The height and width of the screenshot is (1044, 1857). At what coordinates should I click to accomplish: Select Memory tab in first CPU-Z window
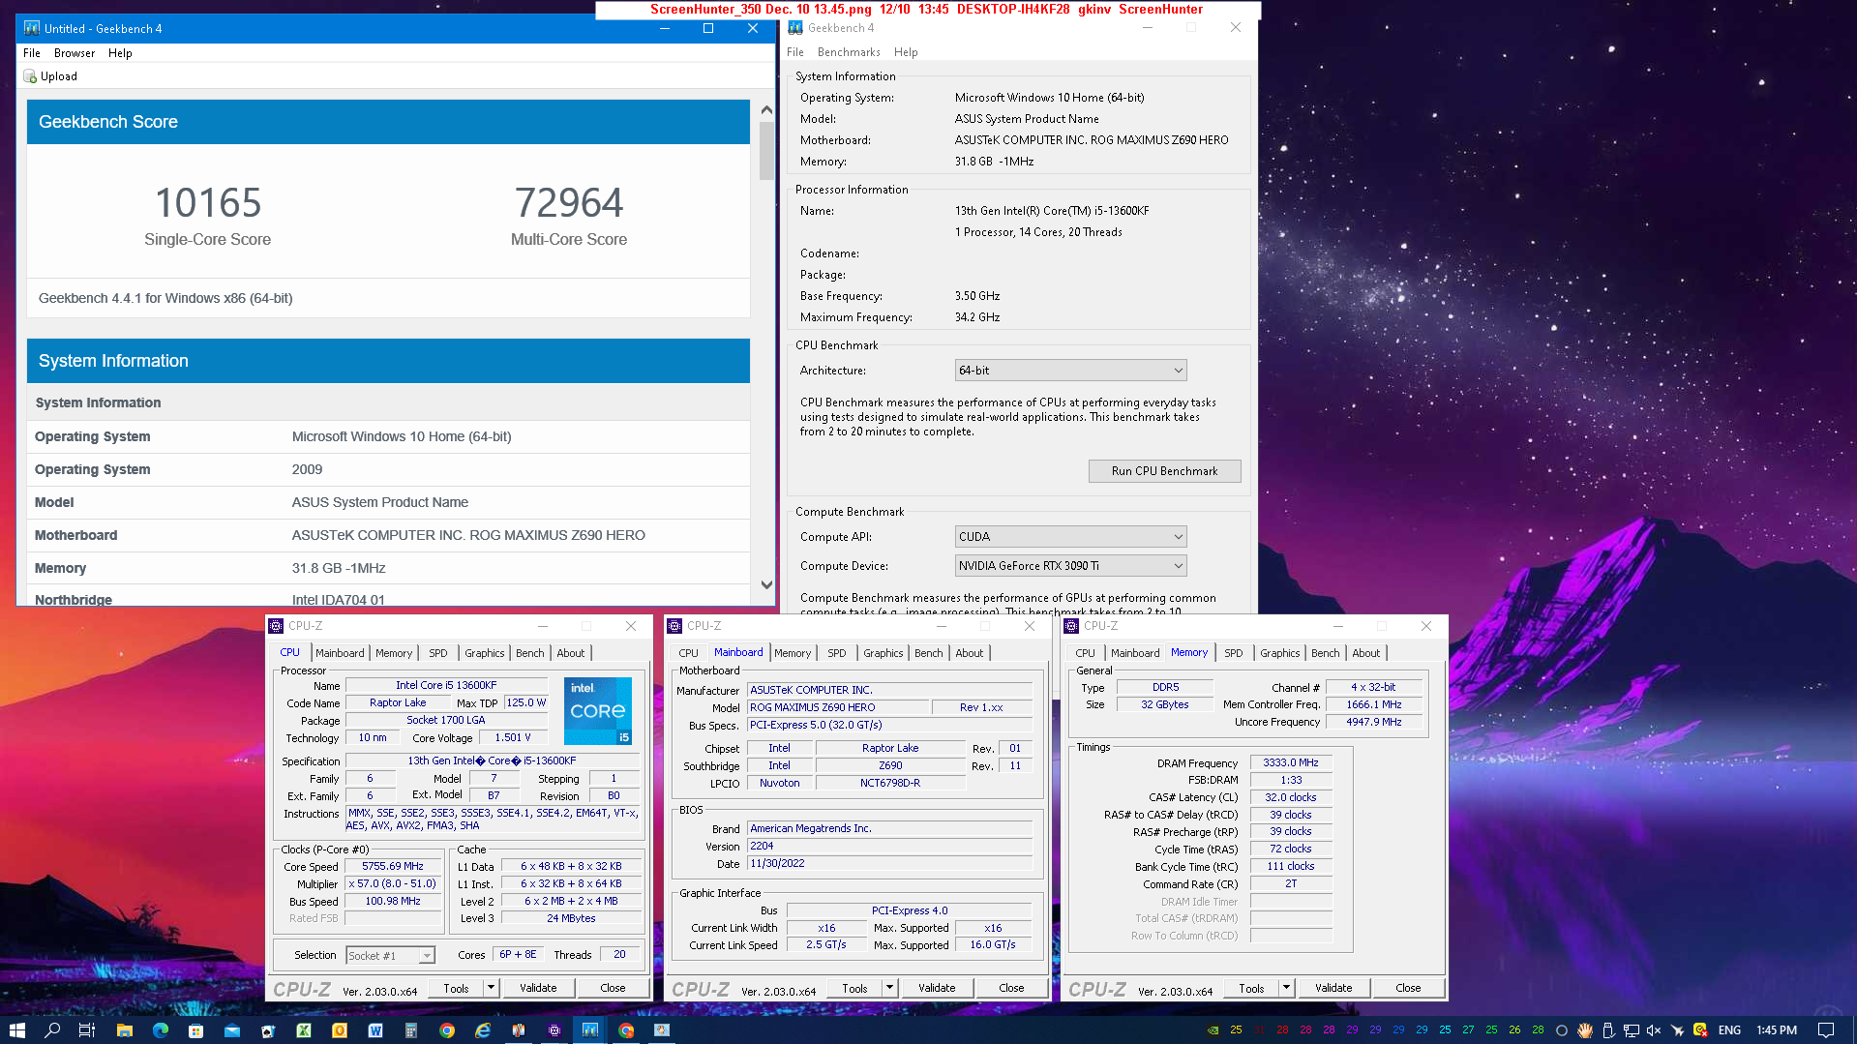click(394, 653)
